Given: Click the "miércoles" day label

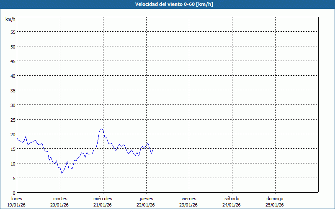Looking at the screenshot, I should tap(103, 199).
